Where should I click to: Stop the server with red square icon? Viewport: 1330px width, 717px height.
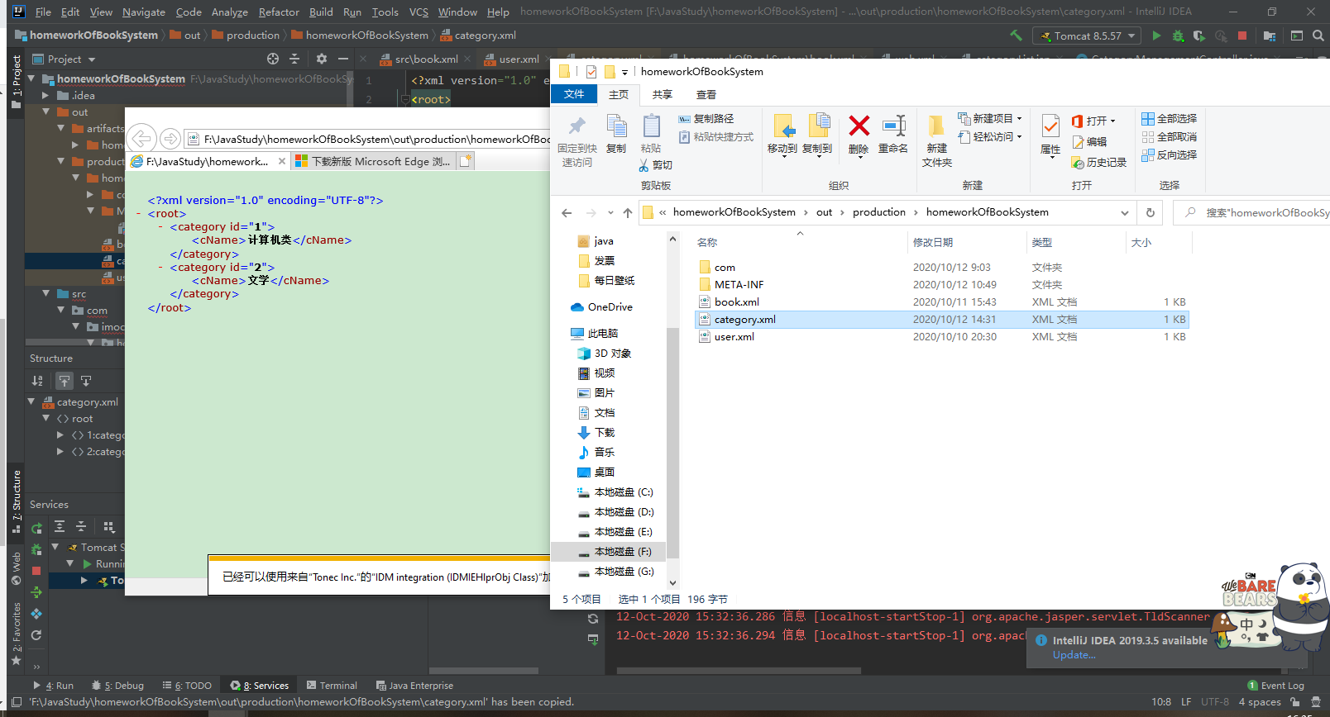click(x=1242, y=36)
